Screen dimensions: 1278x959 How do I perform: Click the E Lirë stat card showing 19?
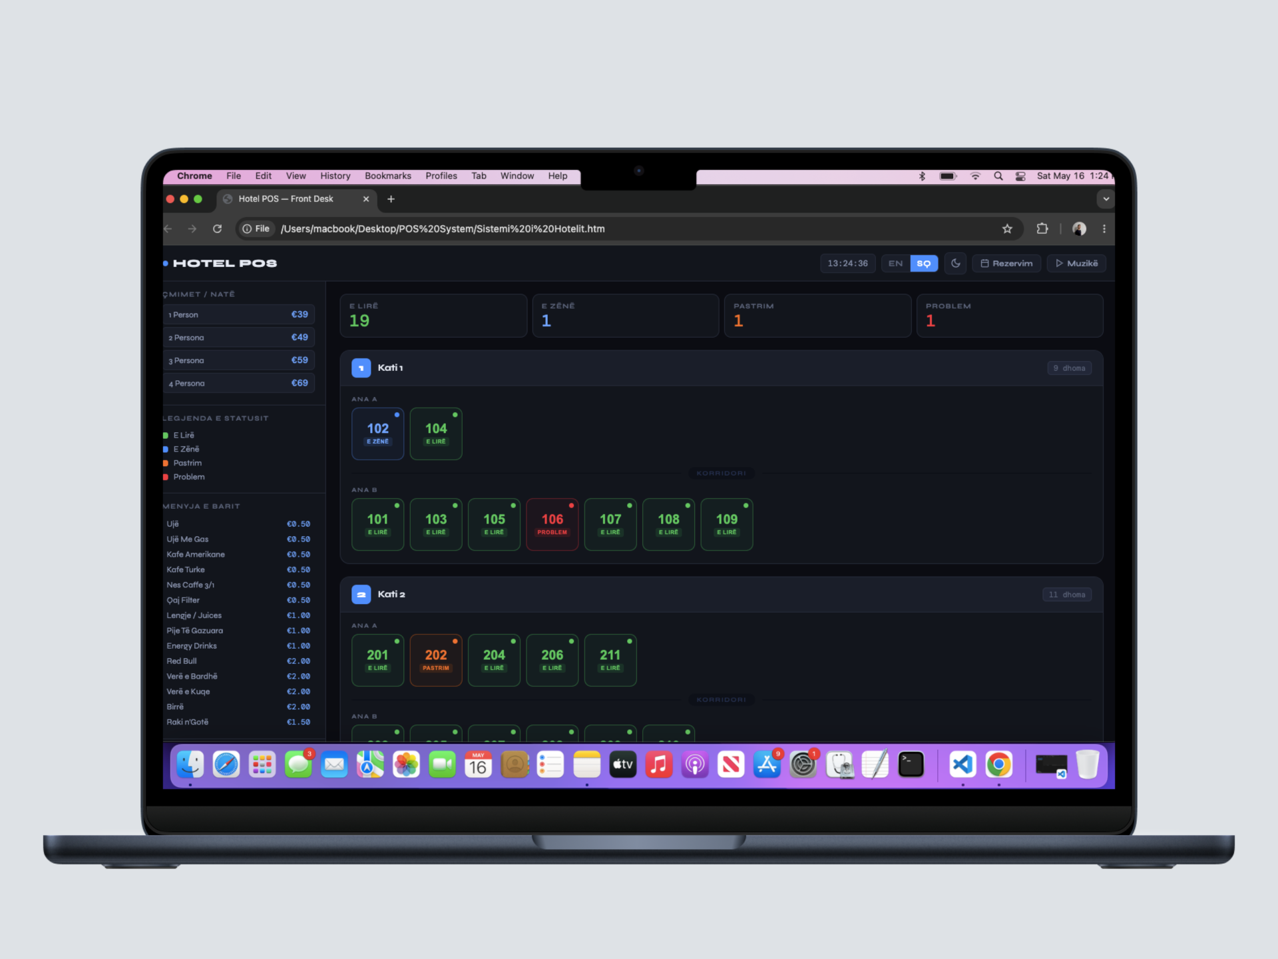[x=433, y=316]
